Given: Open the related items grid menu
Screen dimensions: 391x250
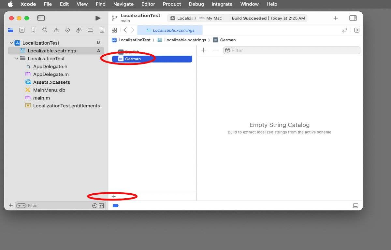Looking at the screenshot, I should (x=114, y=30).
